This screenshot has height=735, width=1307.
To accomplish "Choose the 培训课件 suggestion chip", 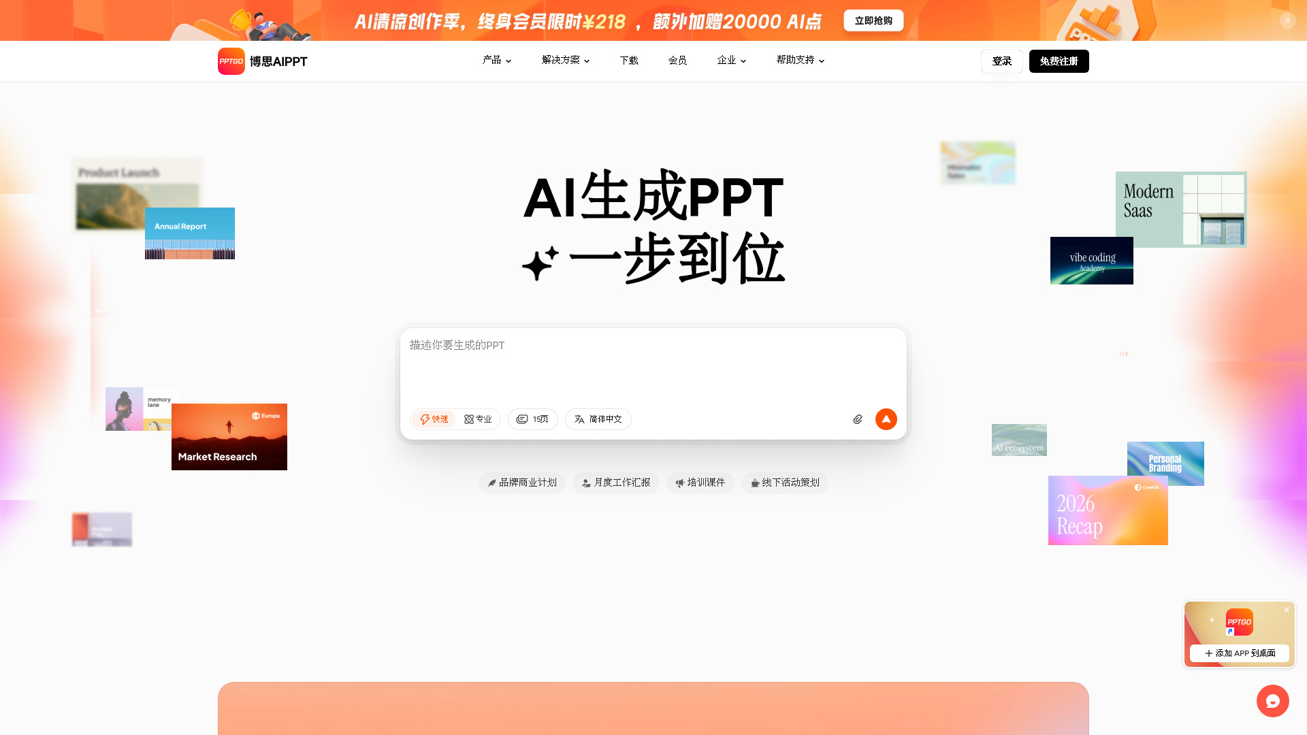I will [700, 483].
